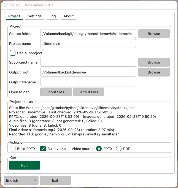Check the Build PPTX checkbox
The width and height of the screenshot is (178, 188).
(x=13, y=149)
